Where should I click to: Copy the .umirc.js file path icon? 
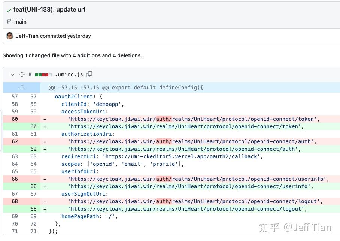pos(89,74)
